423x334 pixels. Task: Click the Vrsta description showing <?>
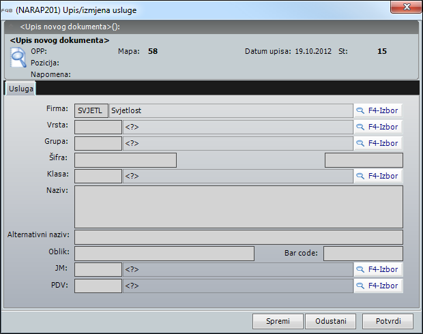(238, 127)
